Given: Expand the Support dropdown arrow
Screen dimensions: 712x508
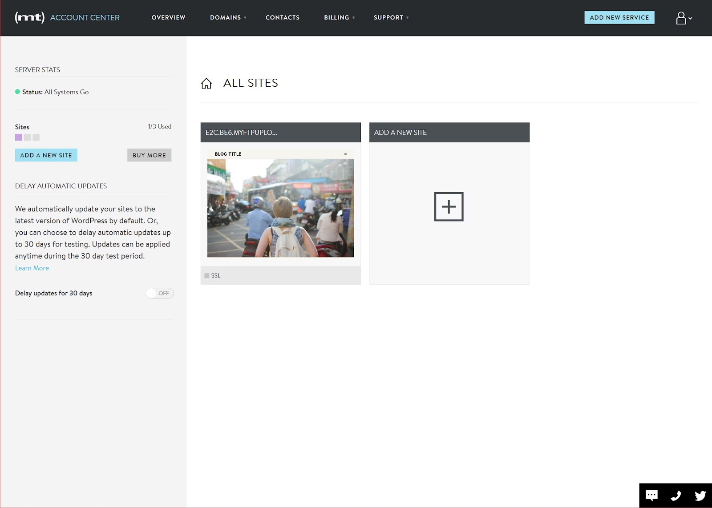Looking at the screenshot, I should [408, 18].
